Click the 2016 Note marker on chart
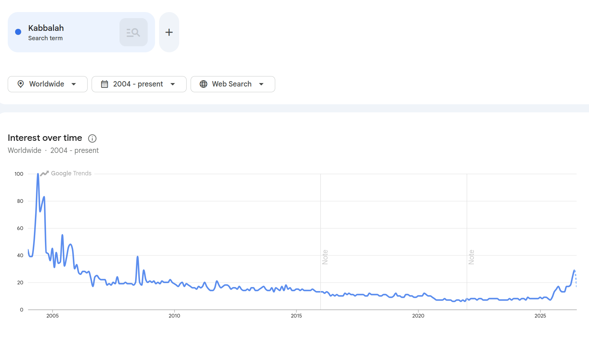589x339 pixels. pos(325,257)
